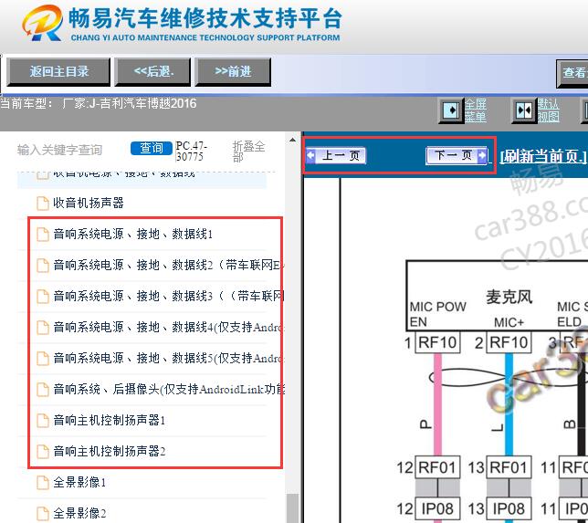588x523 pixels.
Task: Go to previous page with 上一页
Action: pyautogui.click(x=336, y=155)
